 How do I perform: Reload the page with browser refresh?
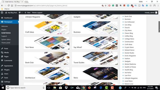coord(8,5)
